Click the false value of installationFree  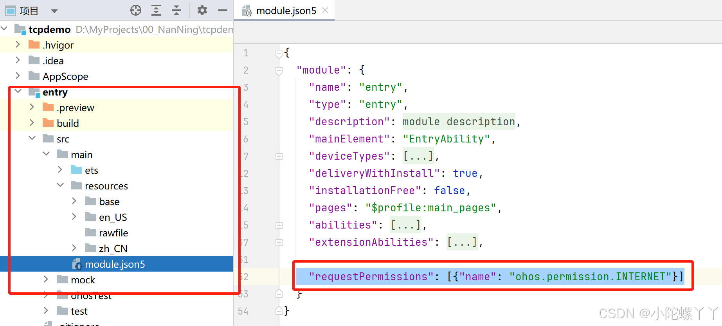click(x=450, y=191)
